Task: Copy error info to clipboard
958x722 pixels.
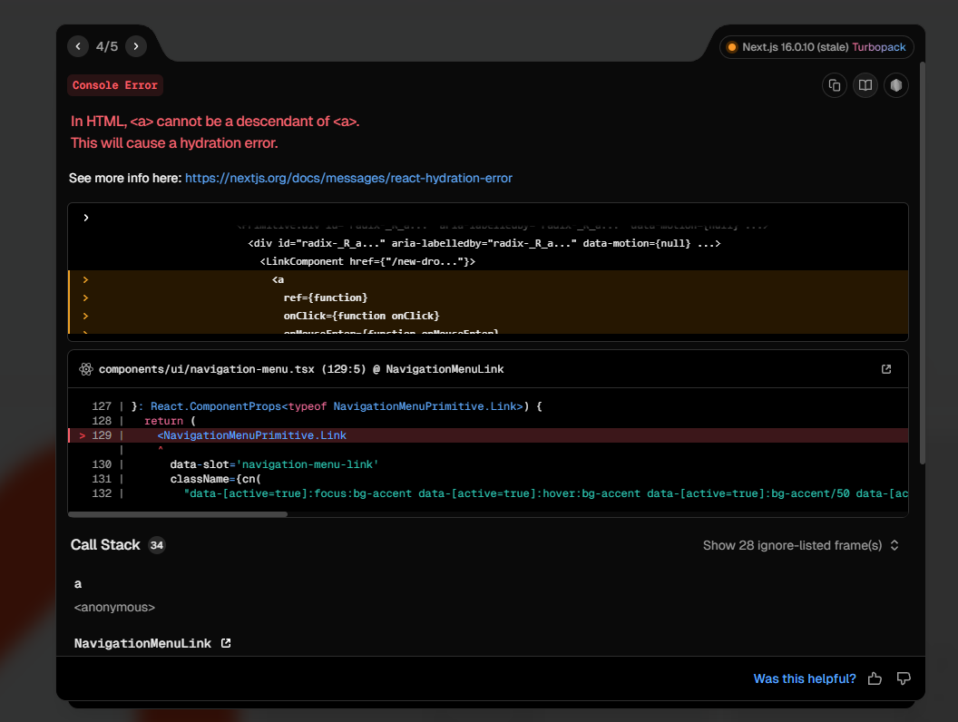Action: (834, 85)
